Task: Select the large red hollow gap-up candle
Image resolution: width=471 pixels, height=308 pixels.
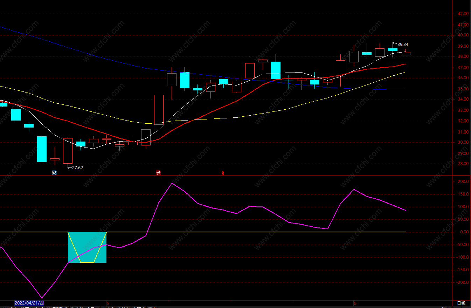Action: pyautogui.click(x=159, y=110)
